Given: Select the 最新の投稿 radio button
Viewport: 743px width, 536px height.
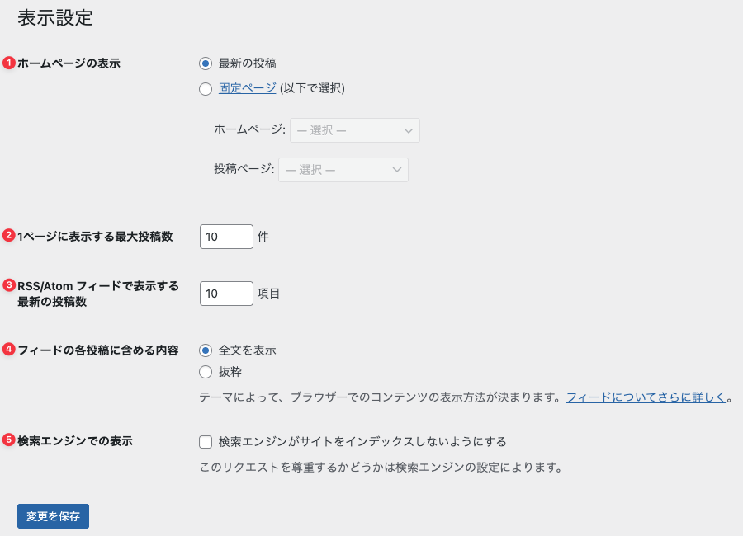Looking at the screenshot, I should point(206,63).
